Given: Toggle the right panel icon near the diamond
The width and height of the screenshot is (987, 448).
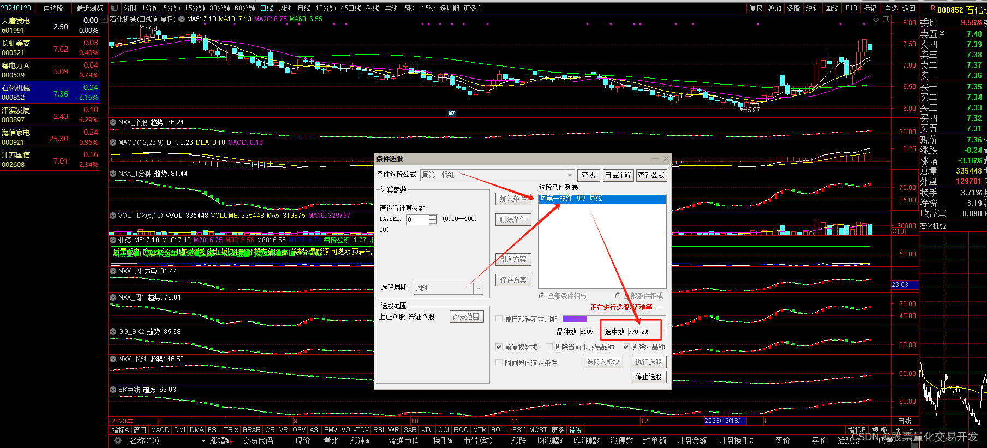Looking at the screenshot, I should (x=886, y=19).
